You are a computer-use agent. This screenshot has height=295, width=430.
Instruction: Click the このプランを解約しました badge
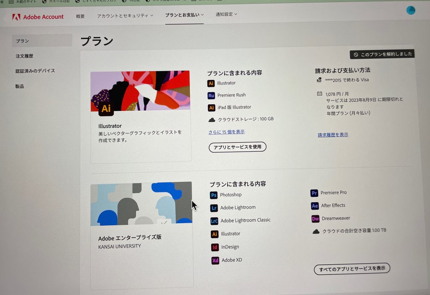click(382, 54)
